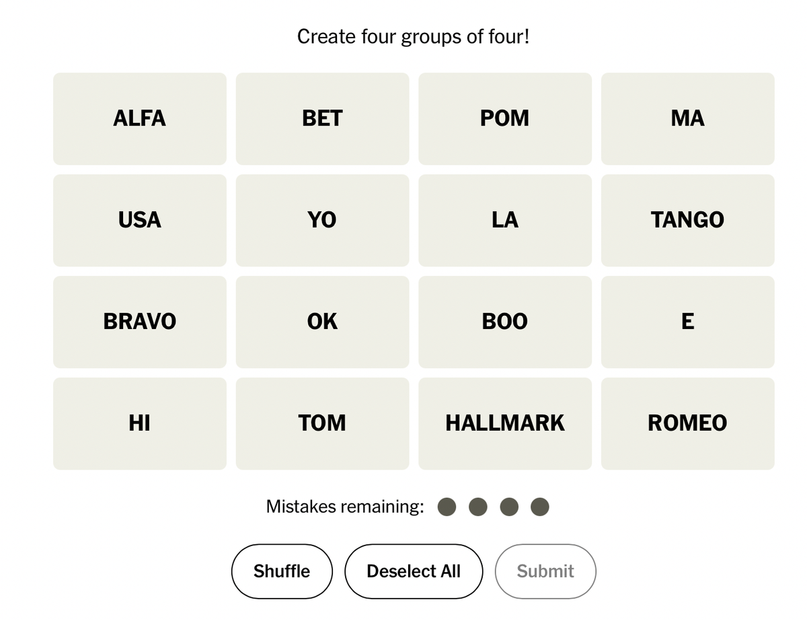This screenshot has width=807, height=620.
Task: Shuffle the word tiles
Action: [x=282, y=571]
